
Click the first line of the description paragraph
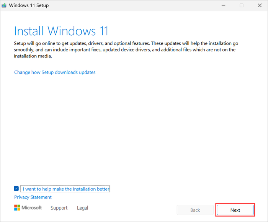click(126, 43)
